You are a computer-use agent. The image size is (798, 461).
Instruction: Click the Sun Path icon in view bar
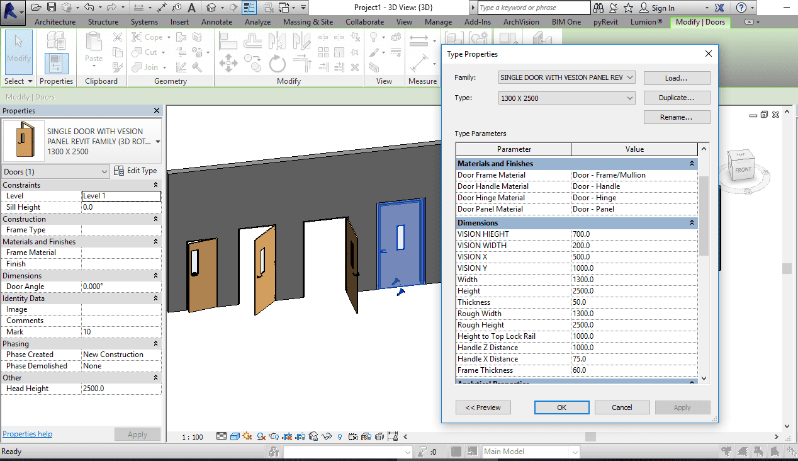click(x=247, y=436)
